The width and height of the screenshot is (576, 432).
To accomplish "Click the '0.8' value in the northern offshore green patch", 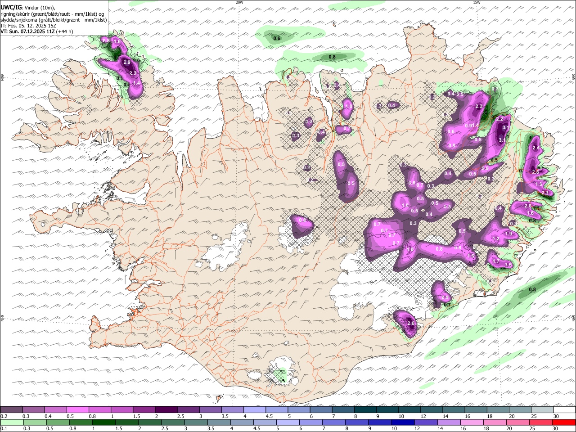I will pyautogui.click(x=332, y=57).
